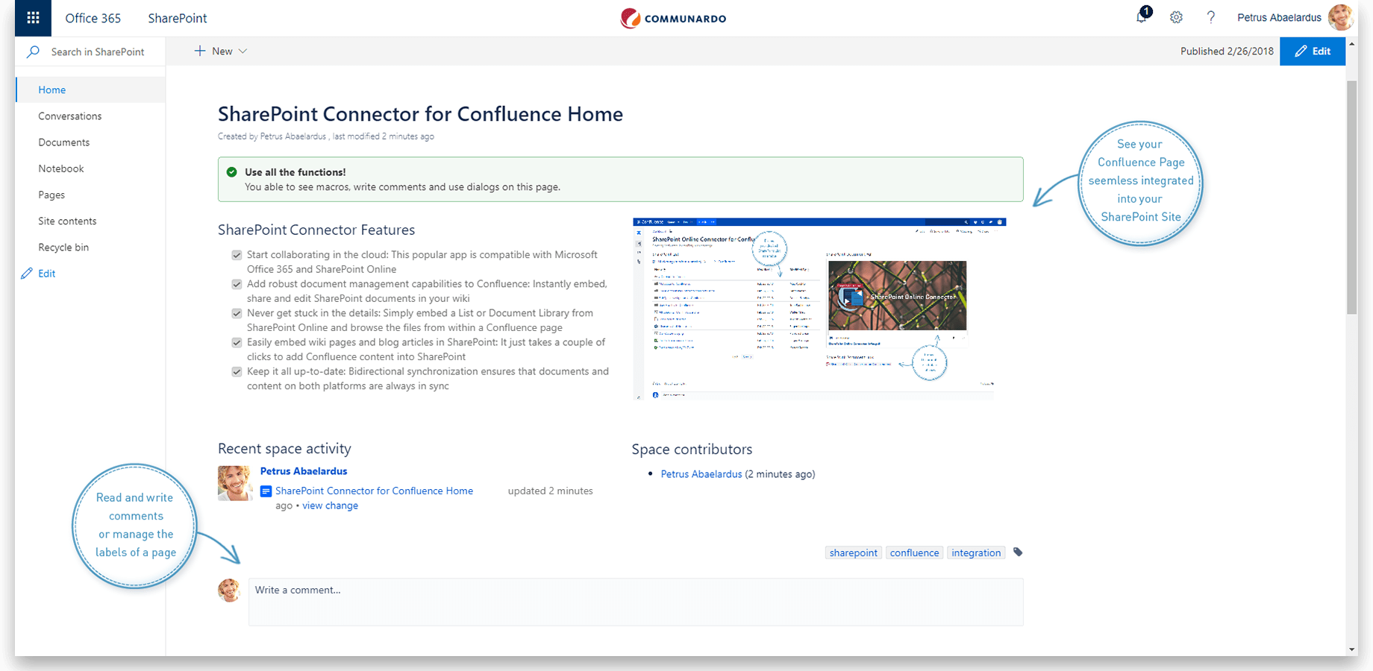Click the 'Write a comment...' box

point(636,602)
